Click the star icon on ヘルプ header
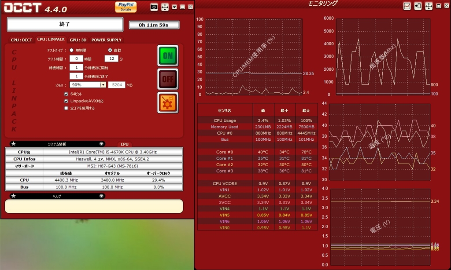 click(x=14, y=196)
